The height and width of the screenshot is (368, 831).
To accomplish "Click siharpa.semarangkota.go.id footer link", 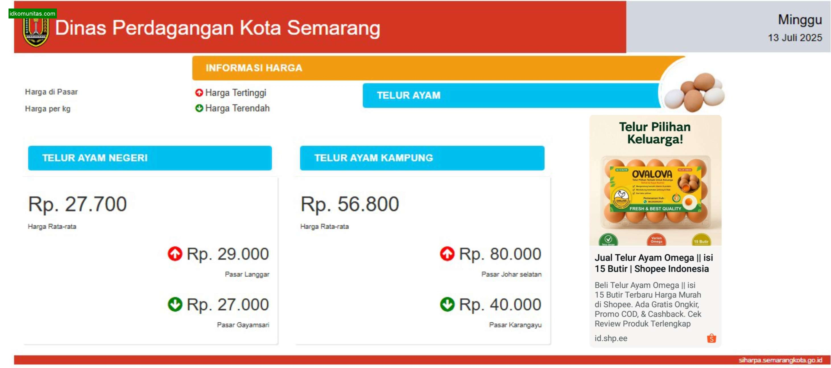I will 780,360.
